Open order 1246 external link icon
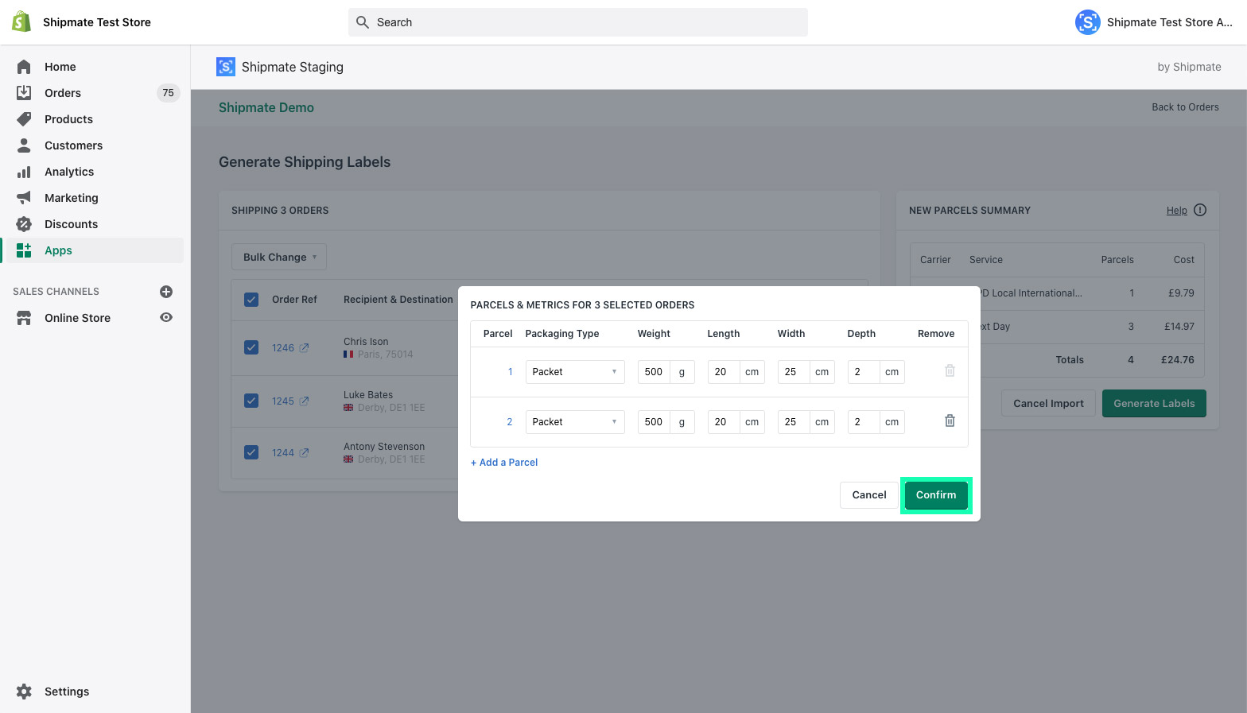The image size is (1247, 713). coord(304,348)
